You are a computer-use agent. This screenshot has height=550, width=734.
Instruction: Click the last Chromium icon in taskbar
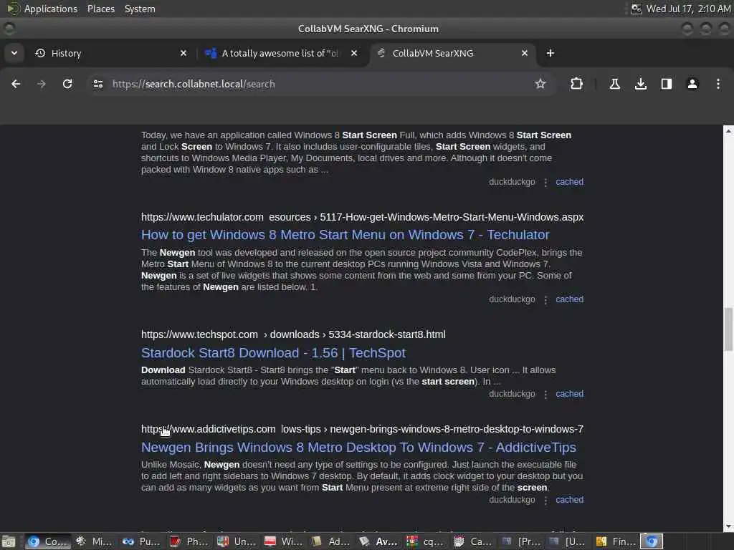coord(652,541)
